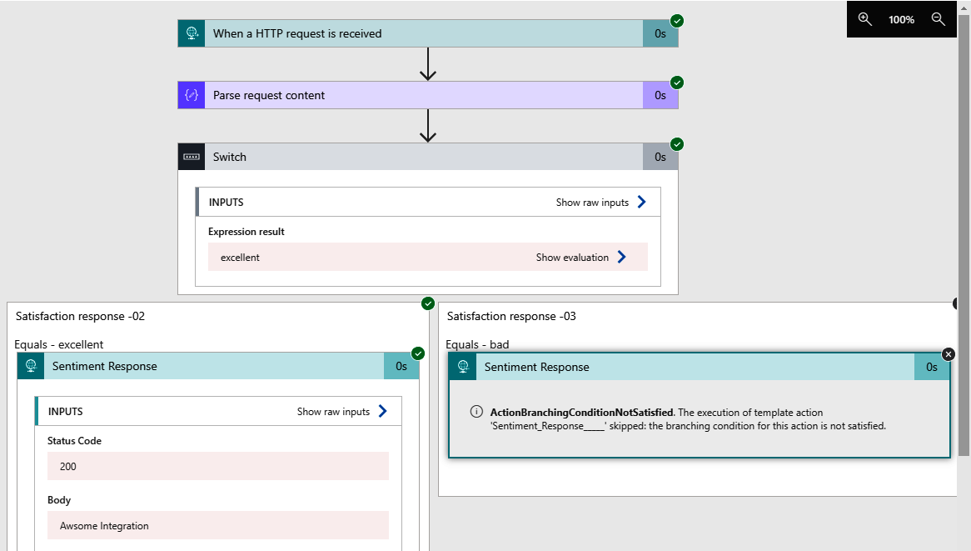The image size is (971, 551).
Task: Collapse the Switch action header
Action: pyautogui.click(x=428, y=157)
